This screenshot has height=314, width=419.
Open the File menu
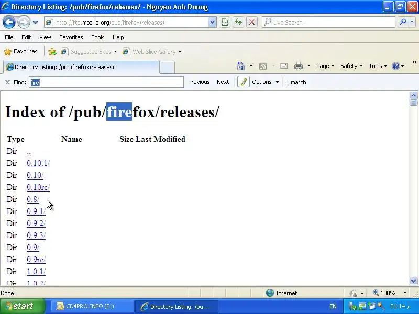9,37
